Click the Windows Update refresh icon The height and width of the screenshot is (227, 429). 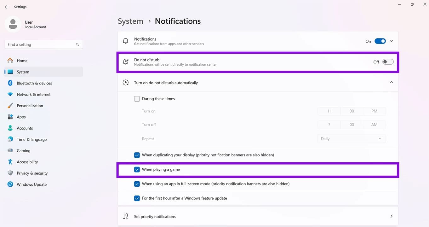click(x=10, y=184)
